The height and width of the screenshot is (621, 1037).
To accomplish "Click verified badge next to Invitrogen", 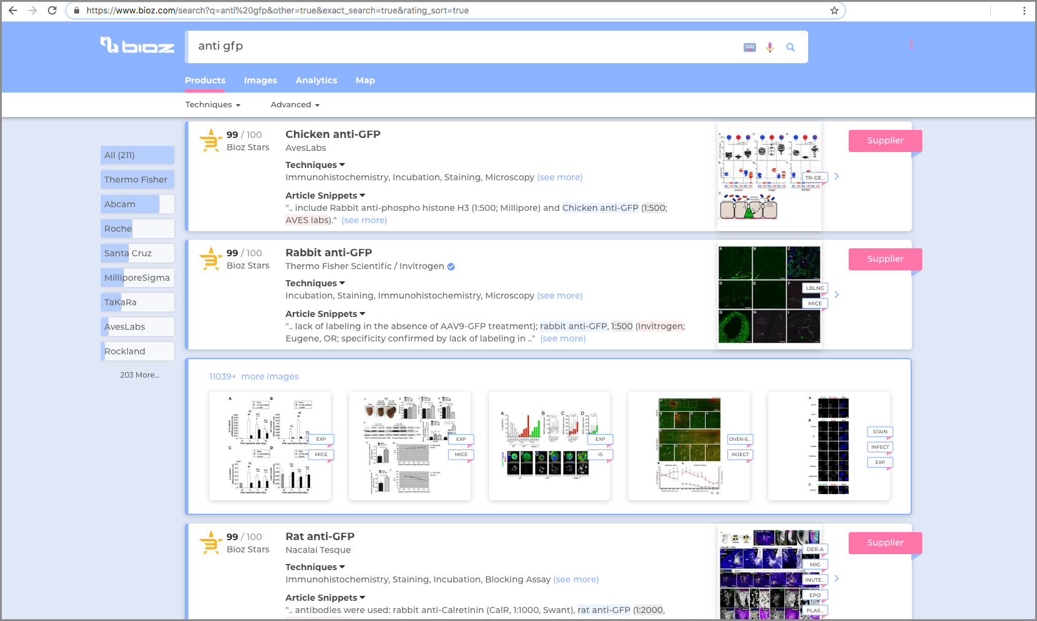I will pos(451,267).
